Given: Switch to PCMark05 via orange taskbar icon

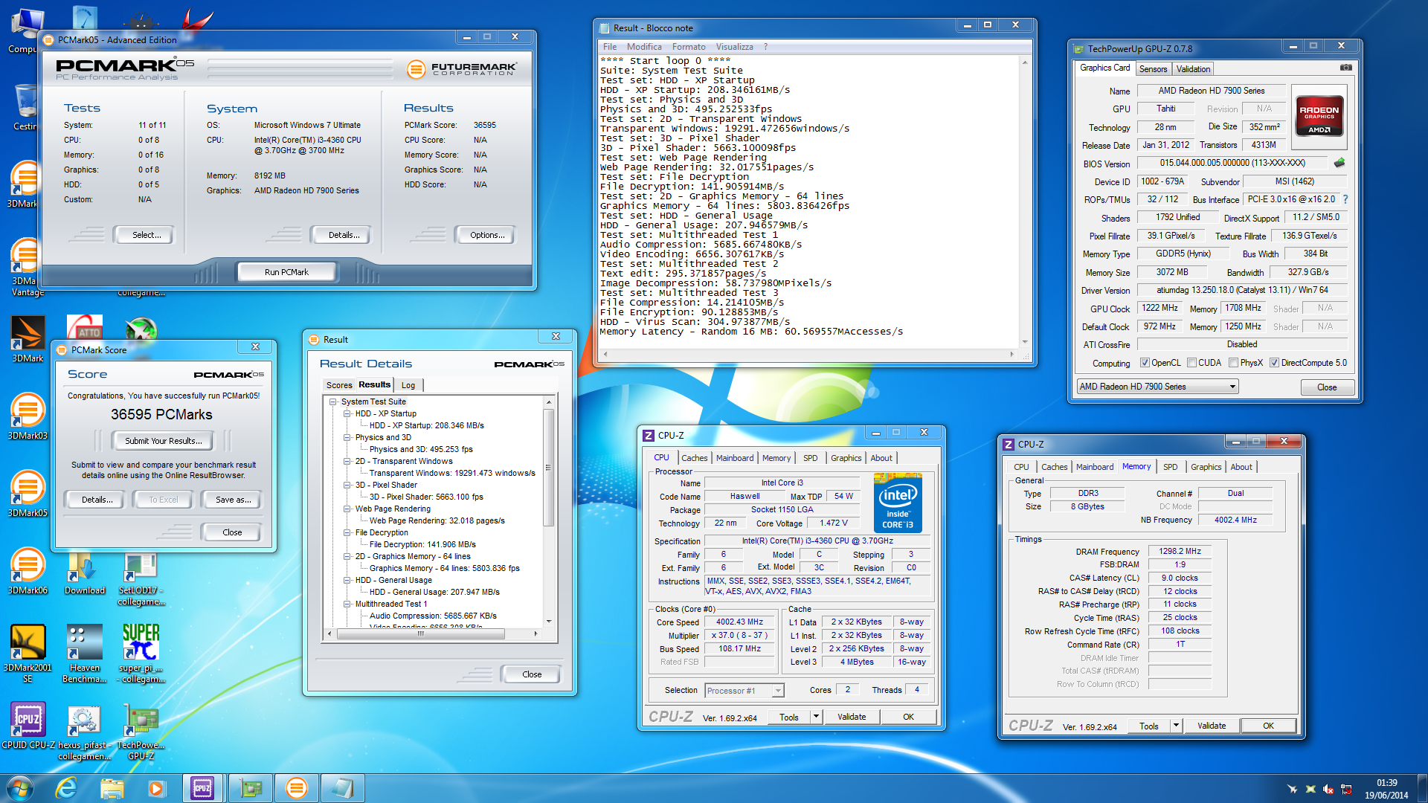Looking at the screenshot, I should [x=296, y=787].
